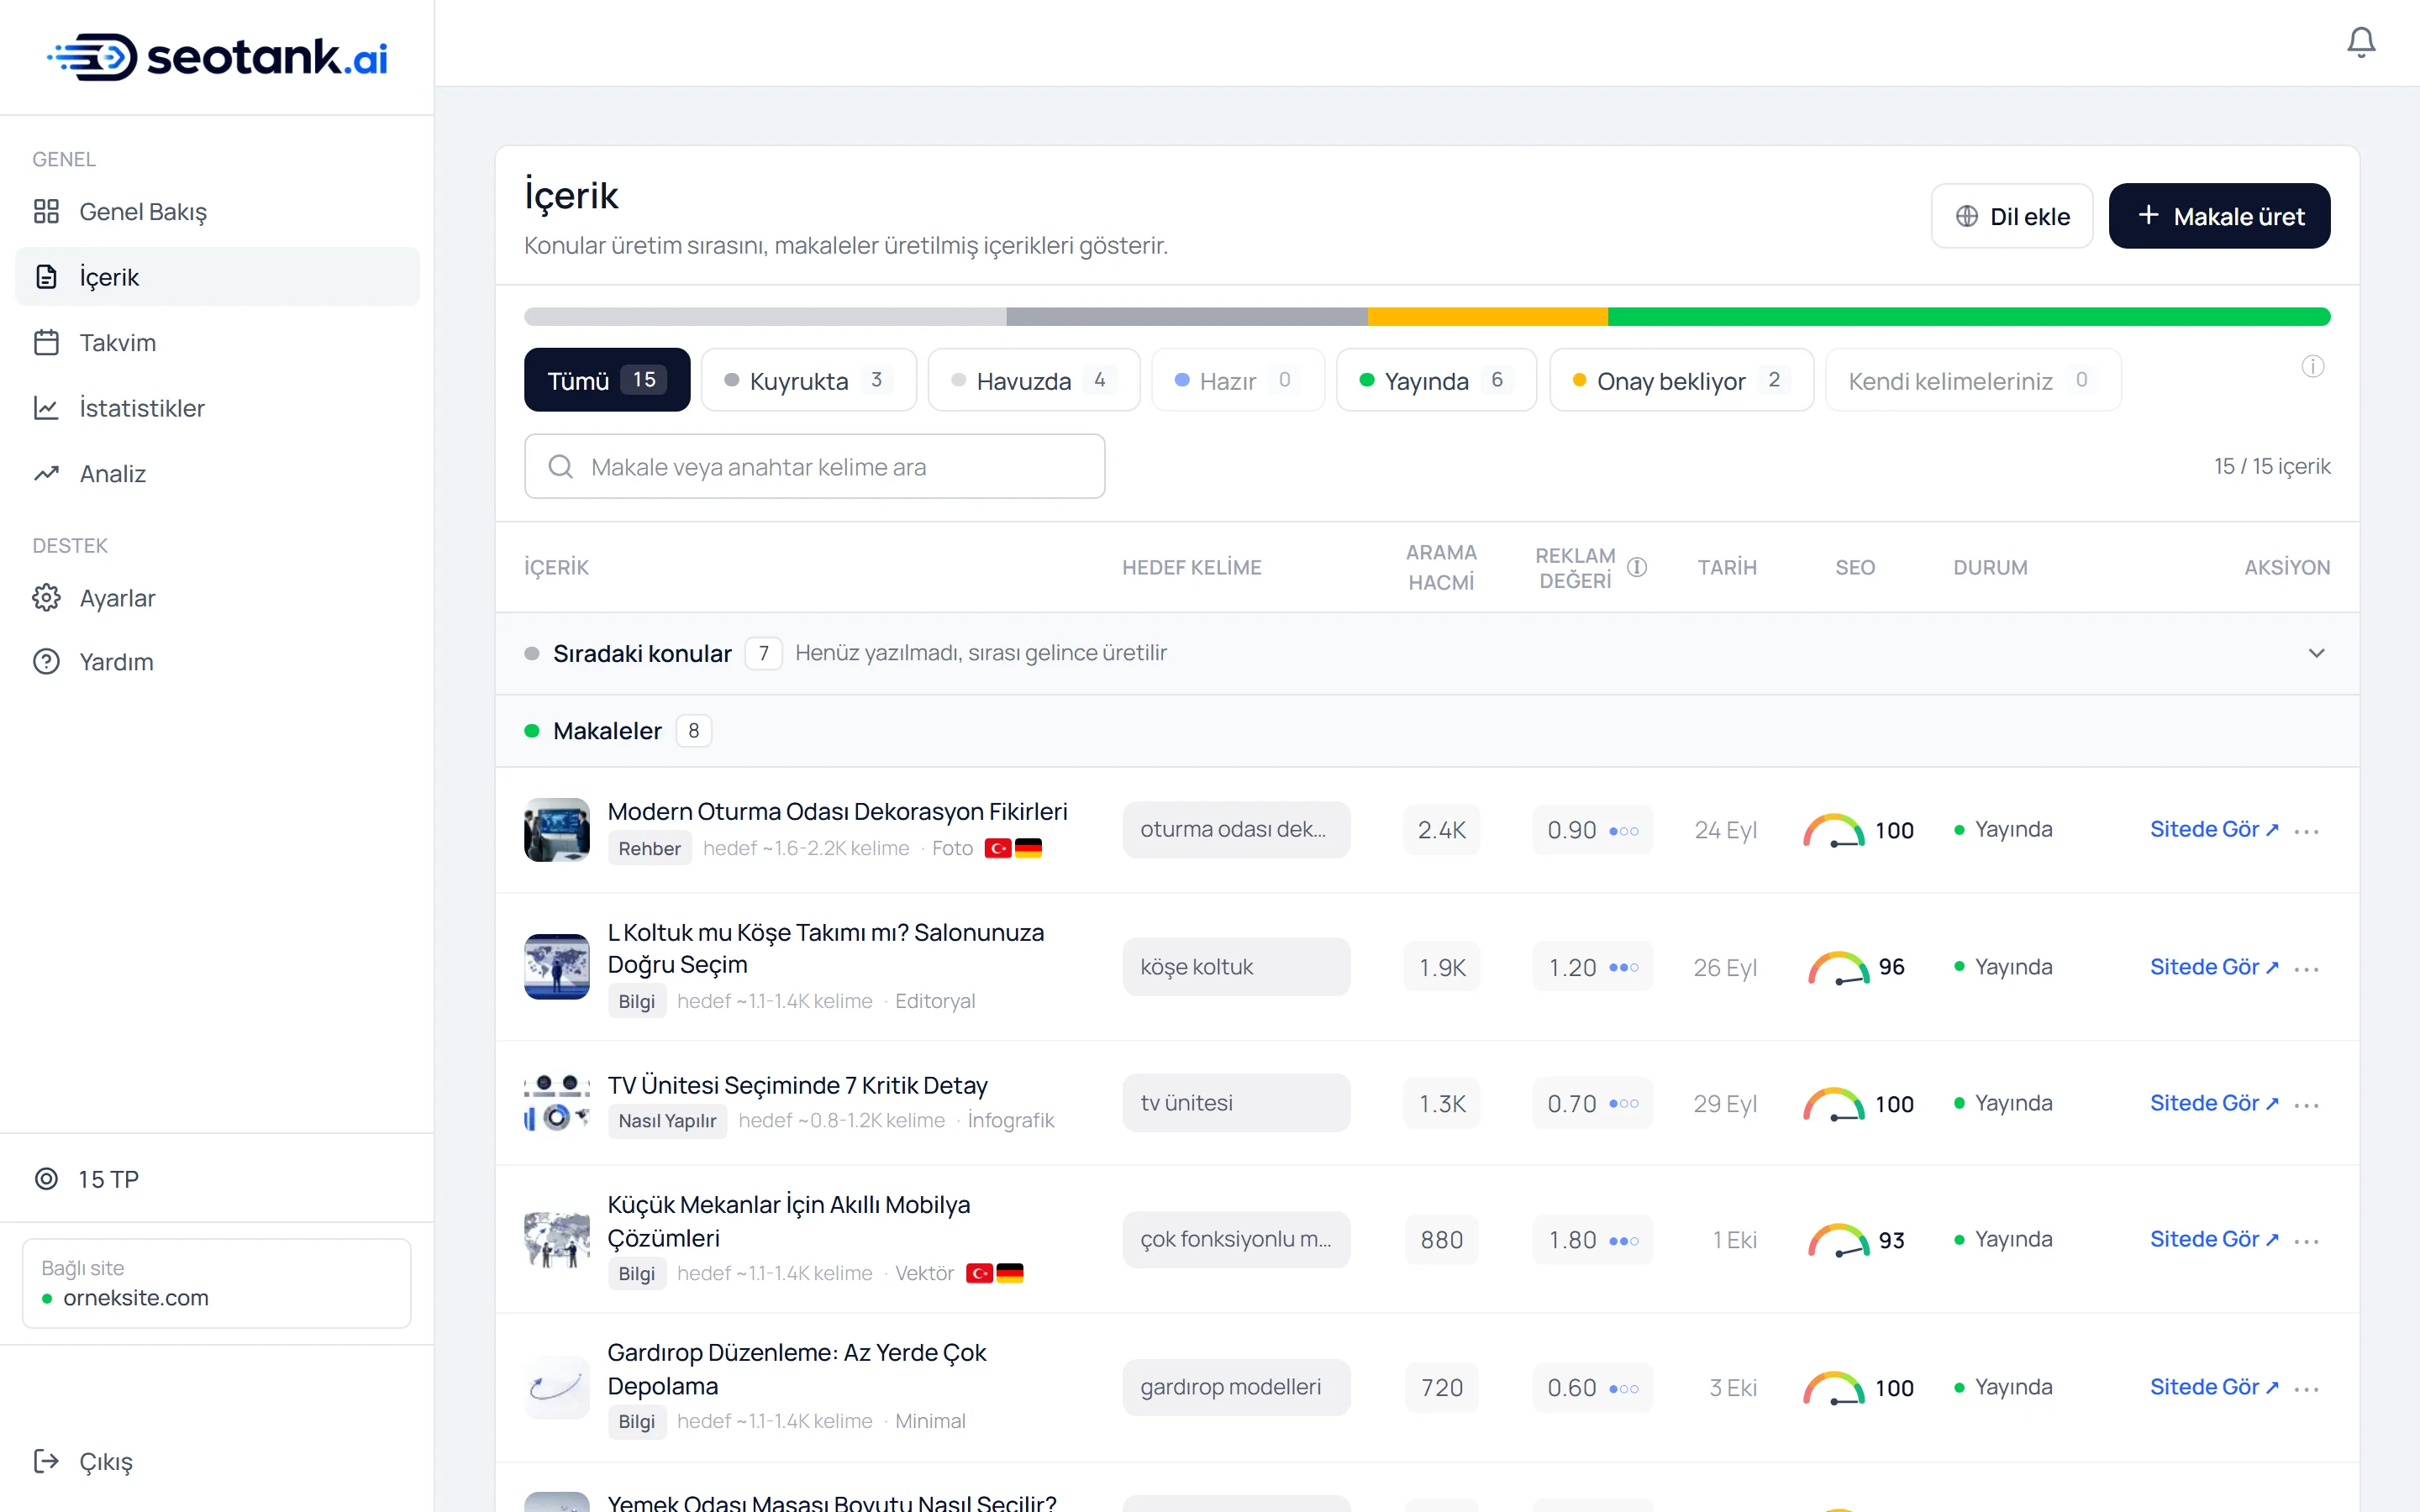Select the Tümü filter tab

[x=607, y=380]
